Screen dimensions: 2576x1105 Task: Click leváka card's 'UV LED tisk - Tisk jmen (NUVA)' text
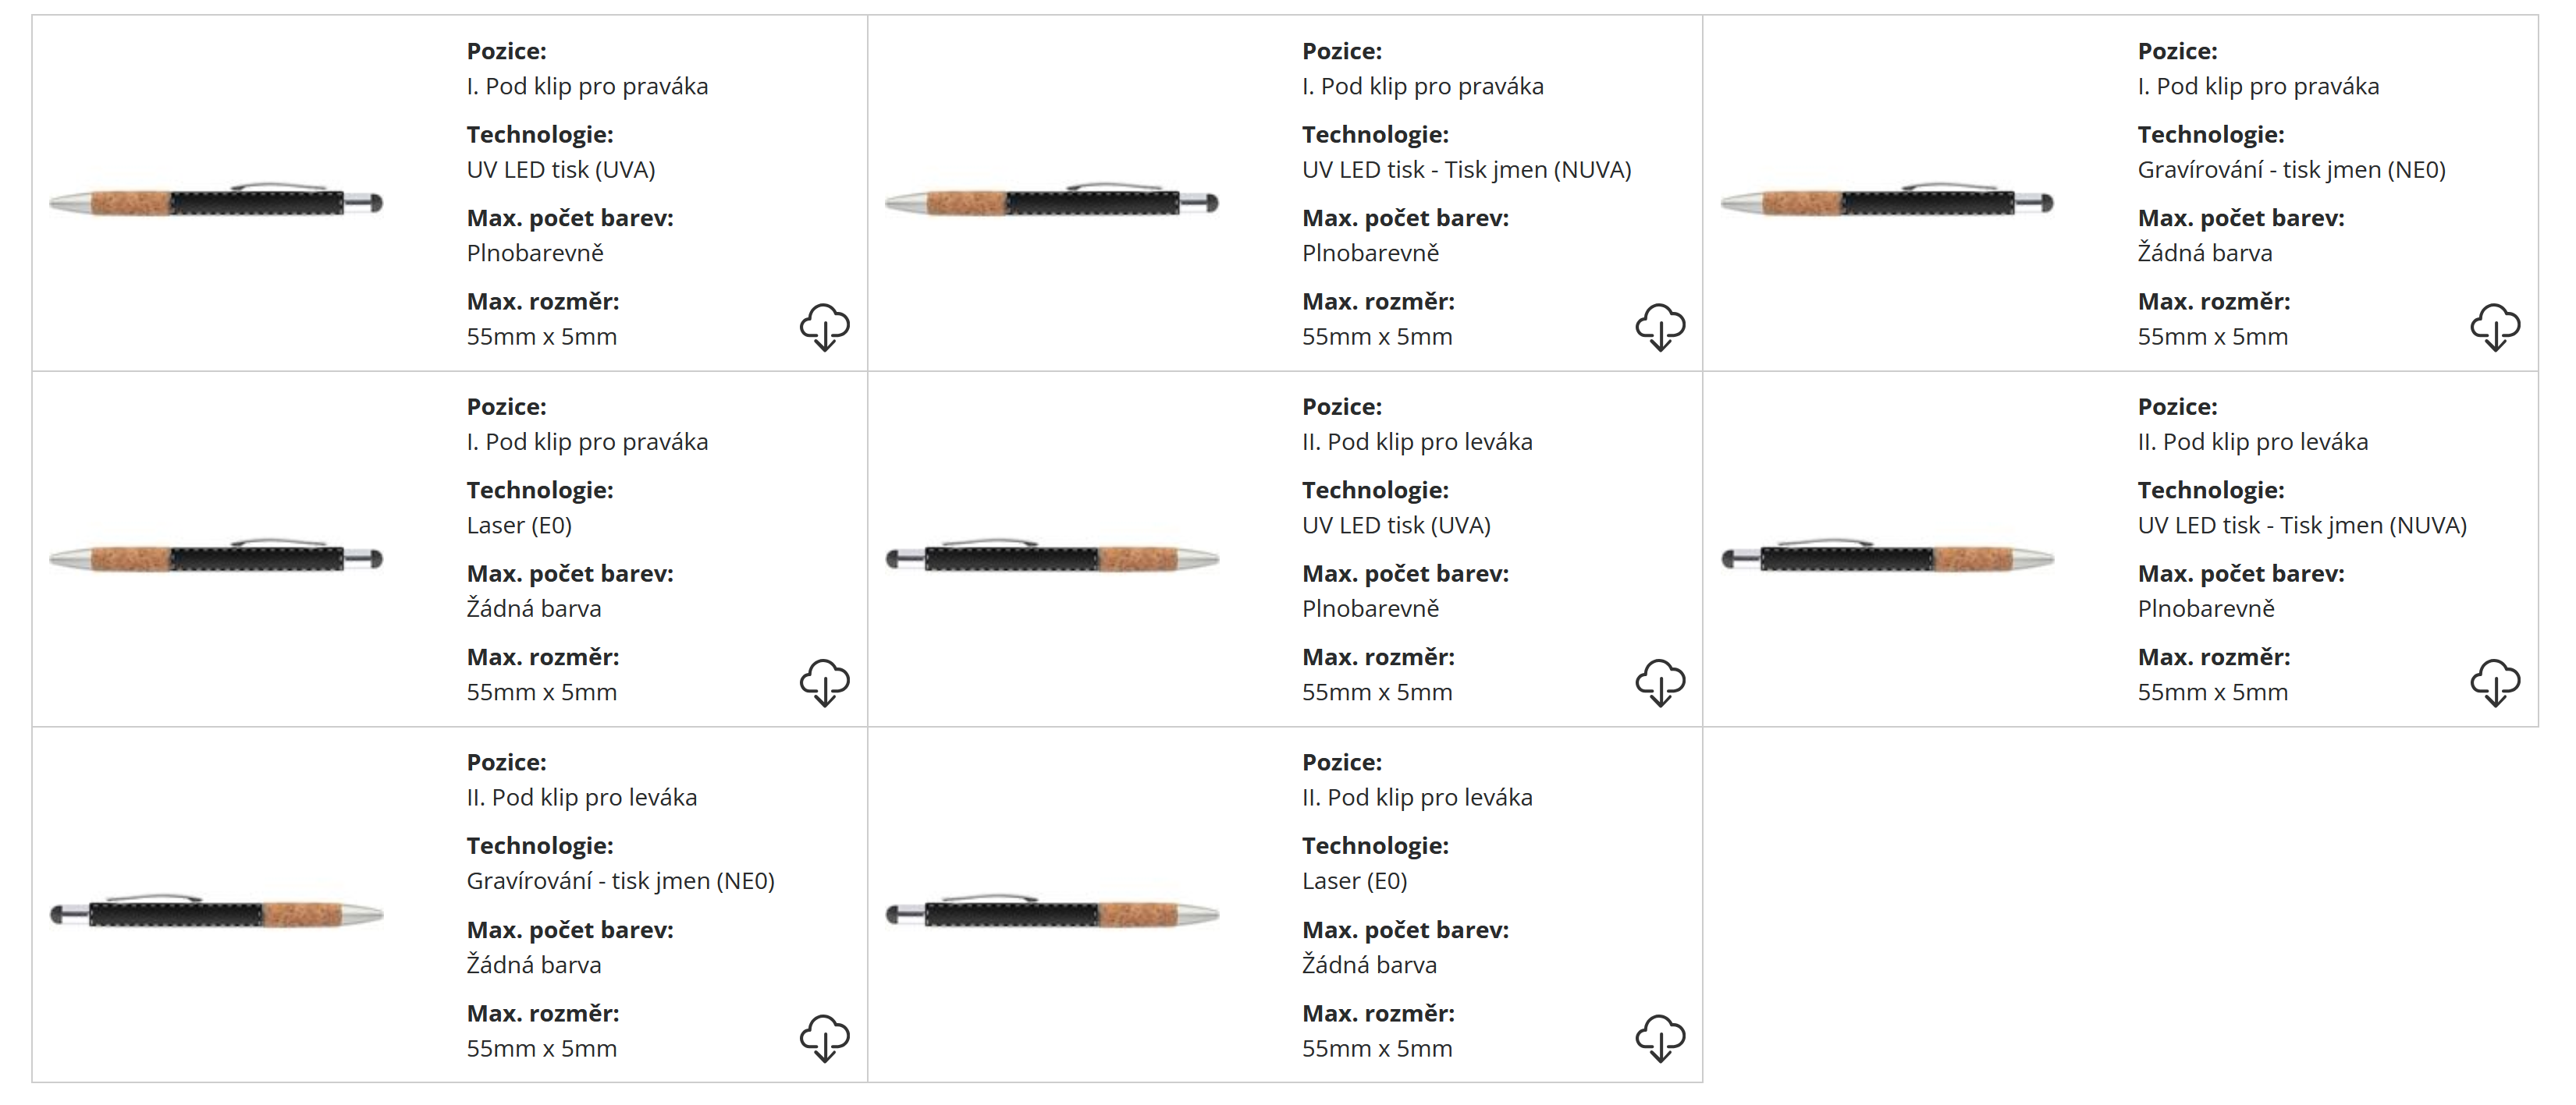point(2302,526)
